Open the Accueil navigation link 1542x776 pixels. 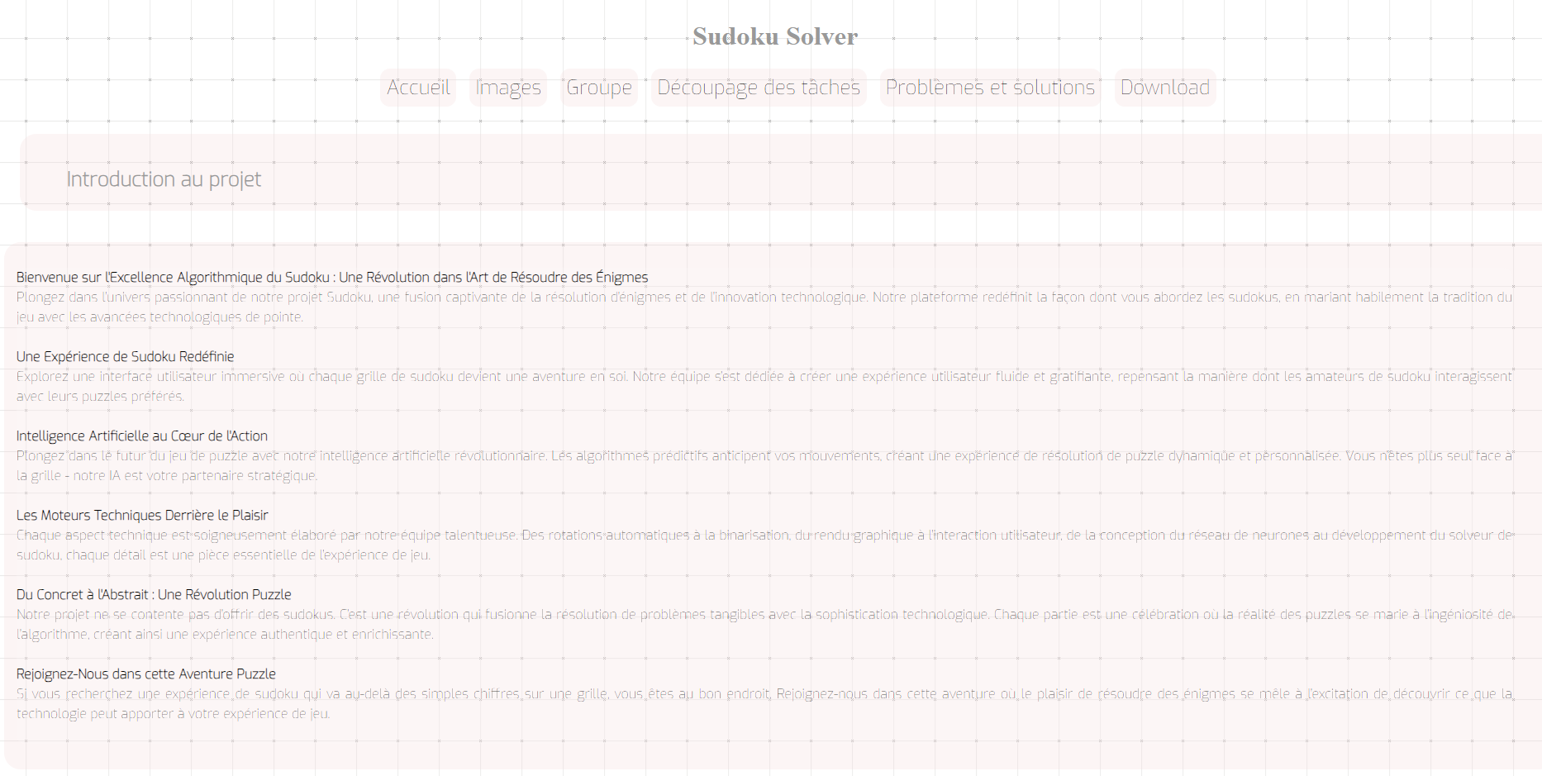click(x=417, y=87)
